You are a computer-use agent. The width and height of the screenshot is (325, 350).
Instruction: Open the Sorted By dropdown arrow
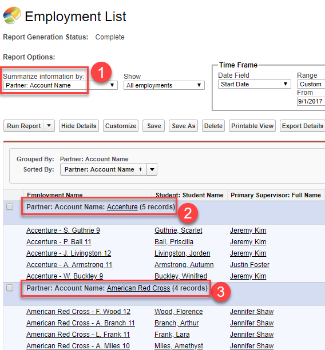pyautogui.click(x=152, y=169)
